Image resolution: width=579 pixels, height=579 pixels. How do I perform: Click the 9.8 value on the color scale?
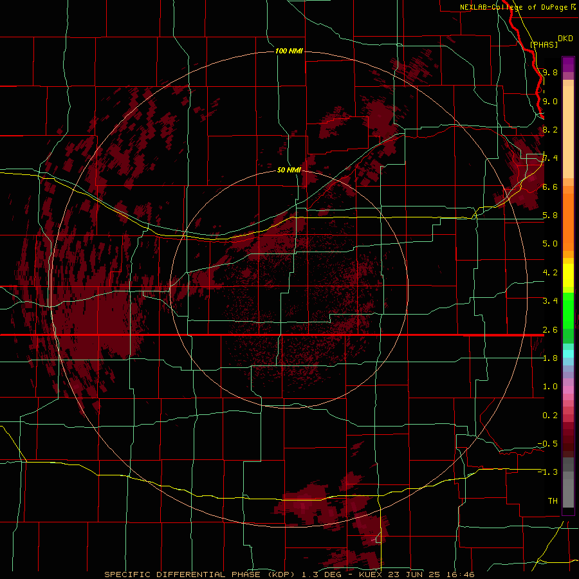[x=550, y=72]
